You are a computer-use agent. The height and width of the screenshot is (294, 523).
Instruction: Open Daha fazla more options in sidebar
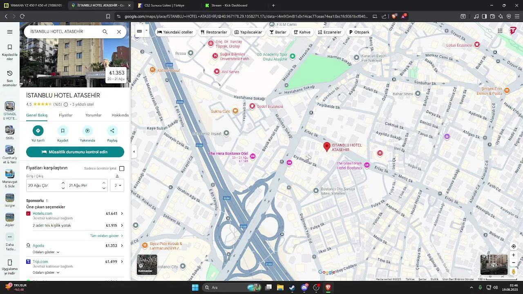[10, 241]
